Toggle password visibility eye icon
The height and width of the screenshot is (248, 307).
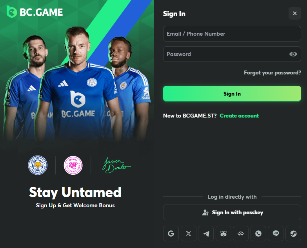[x=293, y=54]
